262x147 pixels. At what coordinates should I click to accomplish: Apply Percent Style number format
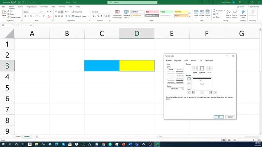(98, 16)
